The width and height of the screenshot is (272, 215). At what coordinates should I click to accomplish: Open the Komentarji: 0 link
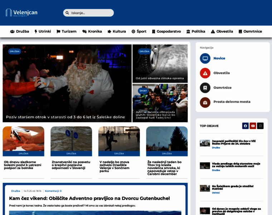(x=53, y=191)
